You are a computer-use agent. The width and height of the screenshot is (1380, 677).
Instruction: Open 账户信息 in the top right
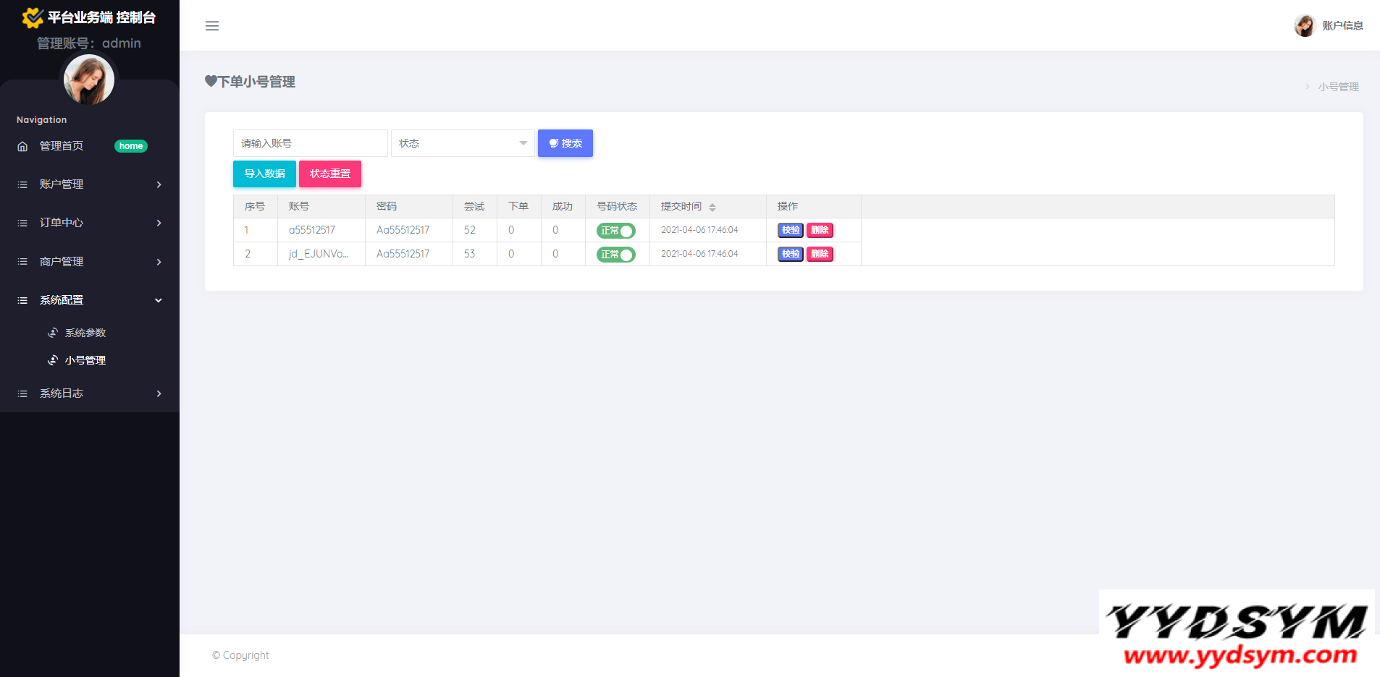click(1342, 25)
